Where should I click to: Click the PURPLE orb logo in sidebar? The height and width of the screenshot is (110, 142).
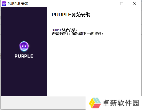tap(24, 46)
